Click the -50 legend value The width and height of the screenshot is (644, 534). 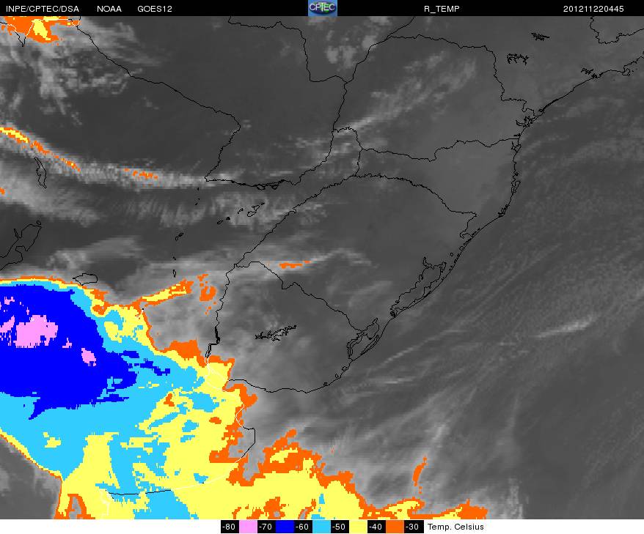coord(340,527)
